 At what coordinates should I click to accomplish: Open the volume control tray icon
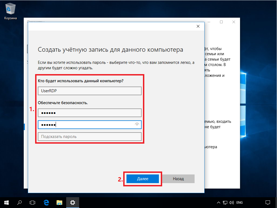(232, 203)
